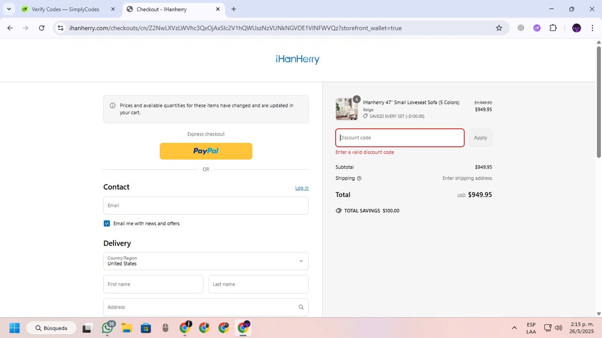Screen dimensions: 602x338
Task: Click the page vertical scrollbar
Action: (x=599, y=102)
